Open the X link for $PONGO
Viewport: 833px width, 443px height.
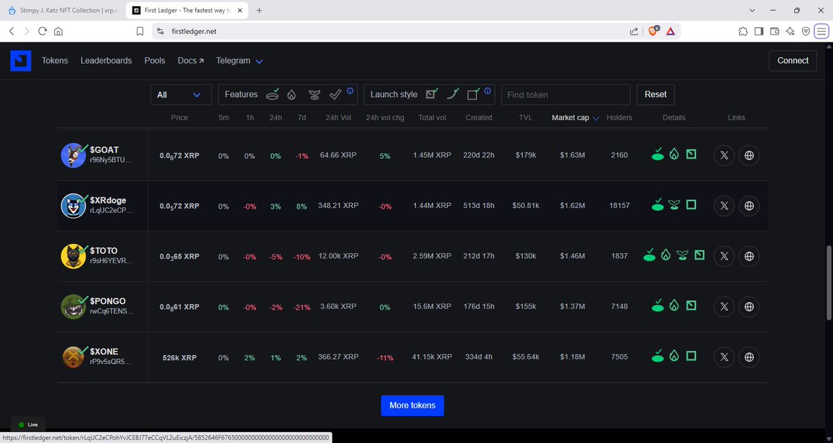pyautogui.click(x=724, y=306)
